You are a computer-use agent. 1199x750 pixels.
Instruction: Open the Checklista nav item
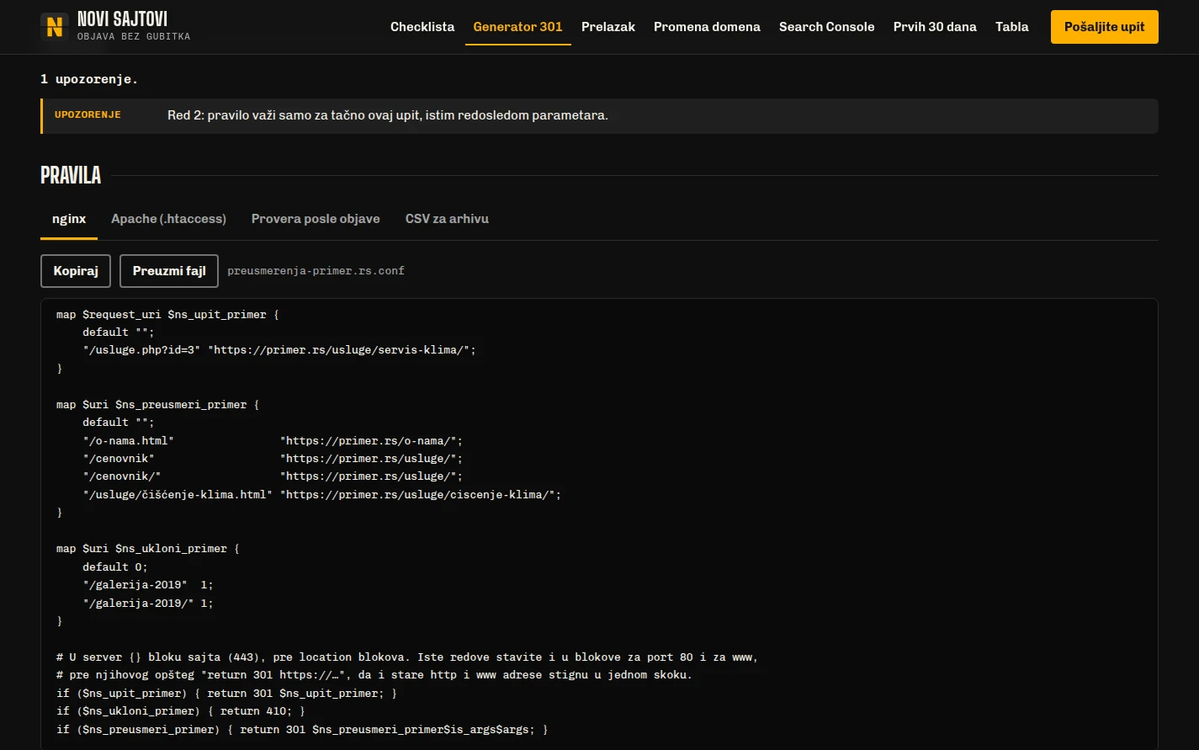click(x=422, y=27)
